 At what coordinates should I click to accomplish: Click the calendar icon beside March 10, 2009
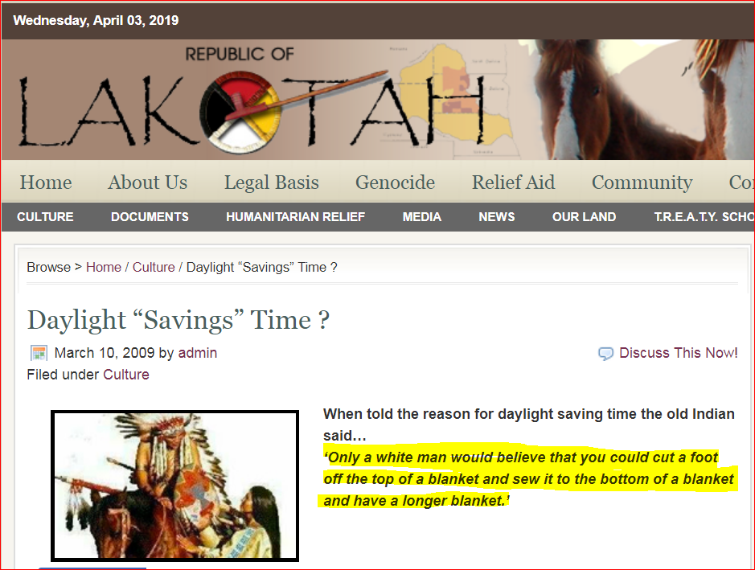pos(39,353)
